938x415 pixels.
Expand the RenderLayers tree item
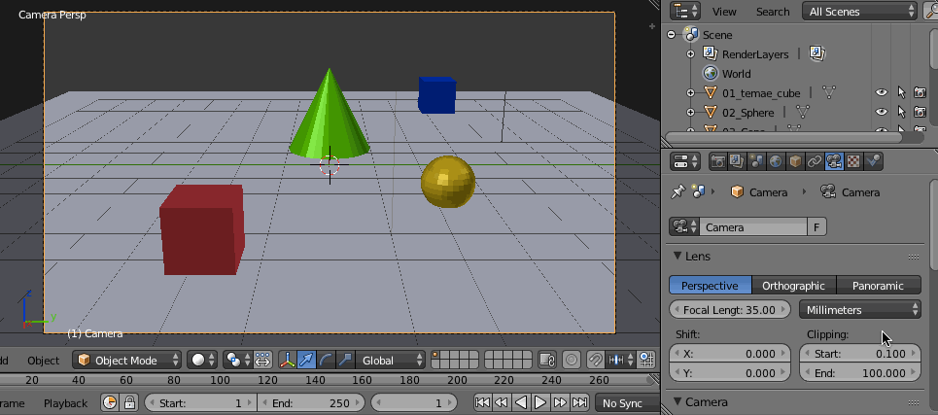pyautogui.click(x=690, y=53)
